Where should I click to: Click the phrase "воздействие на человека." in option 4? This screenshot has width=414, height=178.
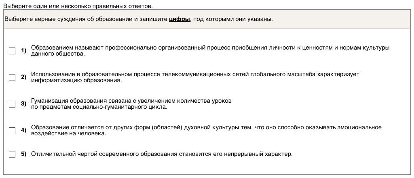(x=68, y=133)
